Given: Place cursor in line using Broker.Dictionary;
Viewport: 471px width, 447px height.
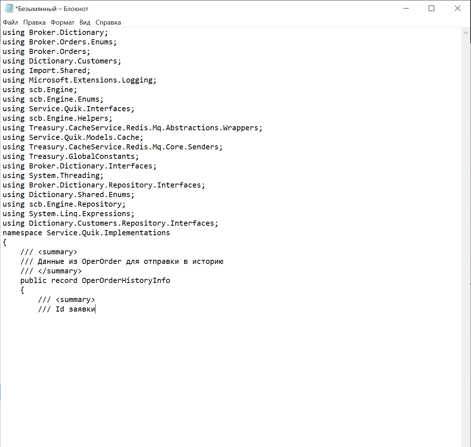Looking at the screenshot, I should coord(55,32).
